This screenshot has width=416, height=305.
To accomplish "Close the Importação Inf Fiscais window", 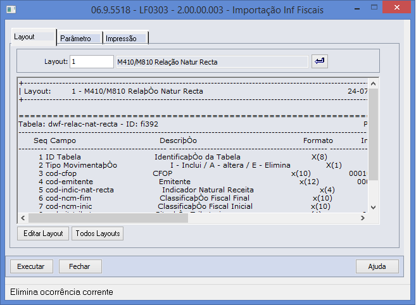I will [397, 8].
